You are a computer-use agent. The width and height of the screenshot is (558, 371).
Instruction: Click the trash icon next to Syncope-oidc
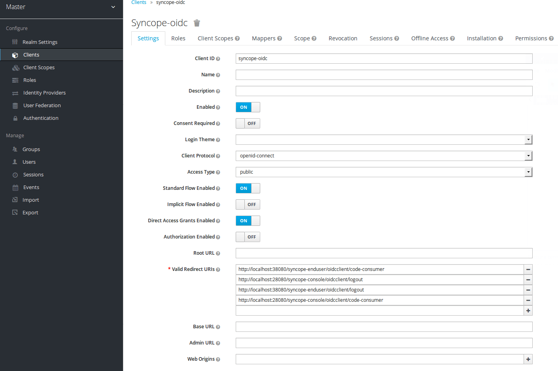197,23
